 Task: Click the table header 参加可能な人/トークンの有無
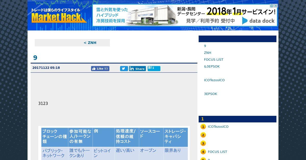80,137
